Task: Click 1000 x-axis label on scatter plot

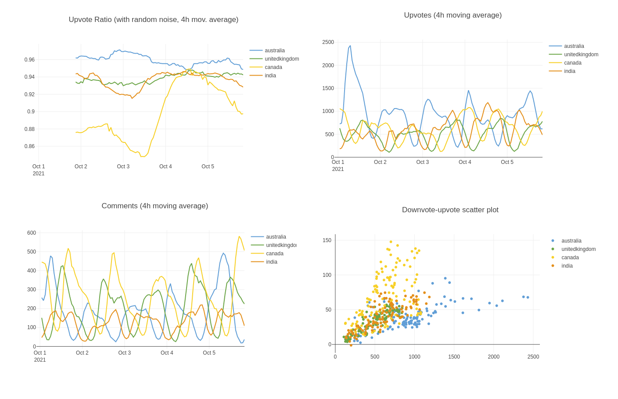Action: 414,357
